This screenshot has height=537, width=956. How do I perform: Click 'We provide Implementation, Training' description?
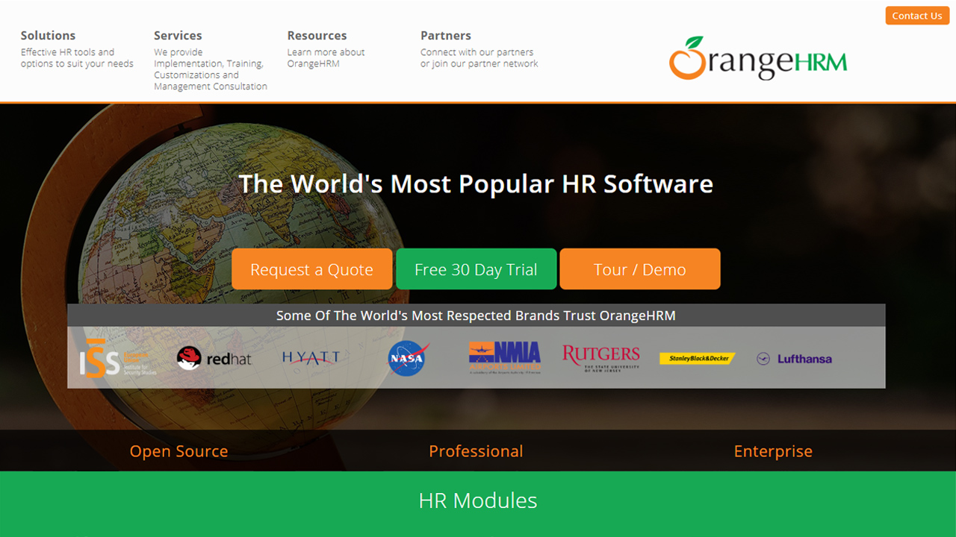211,69
